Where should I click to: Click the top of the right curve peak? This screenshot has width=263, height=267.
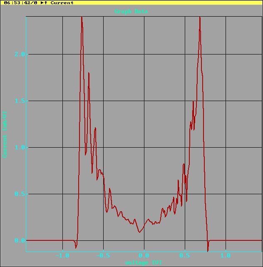[x=200, y=17]
